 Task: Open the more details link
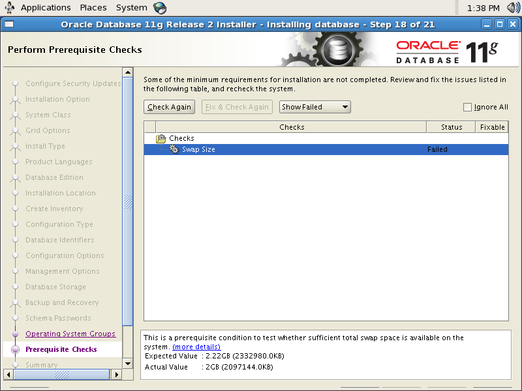click(x=196, y=347)
